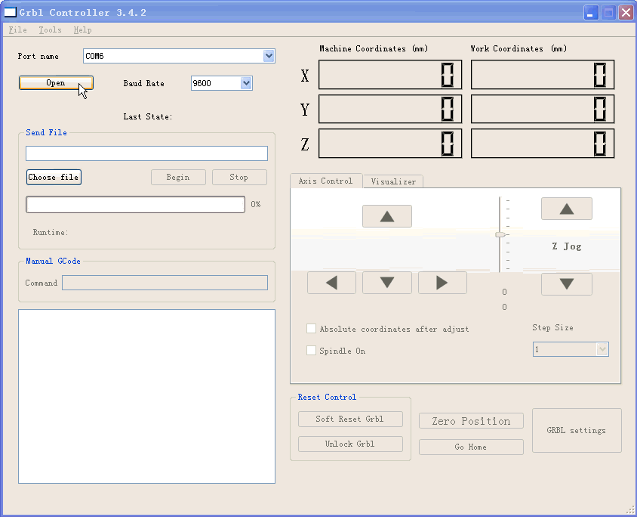Maximize the Grbl Controller window

[x=608, y=13]
